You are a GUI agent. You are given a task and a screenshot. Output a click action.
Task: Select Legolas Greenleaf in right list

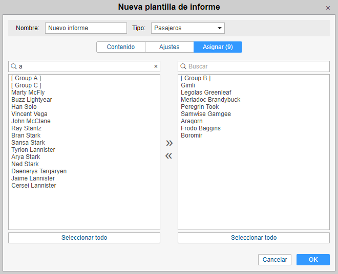[x=206, y=93]
